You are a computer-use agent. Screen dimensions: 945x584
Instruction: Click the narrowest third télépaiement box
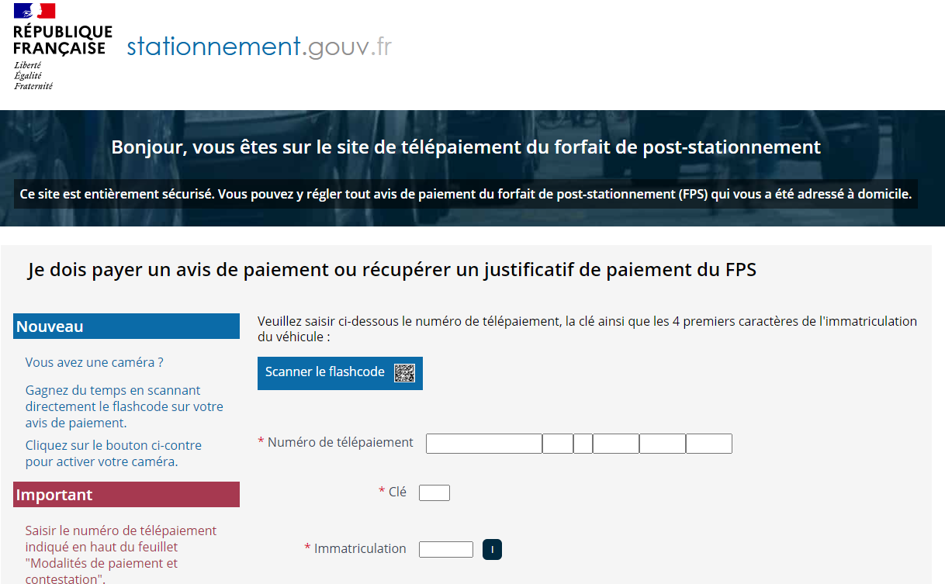point(583,444)
